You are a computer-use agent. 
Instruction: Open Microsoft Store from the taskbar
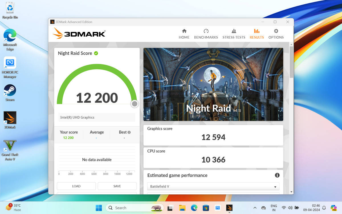coord(206,208)
